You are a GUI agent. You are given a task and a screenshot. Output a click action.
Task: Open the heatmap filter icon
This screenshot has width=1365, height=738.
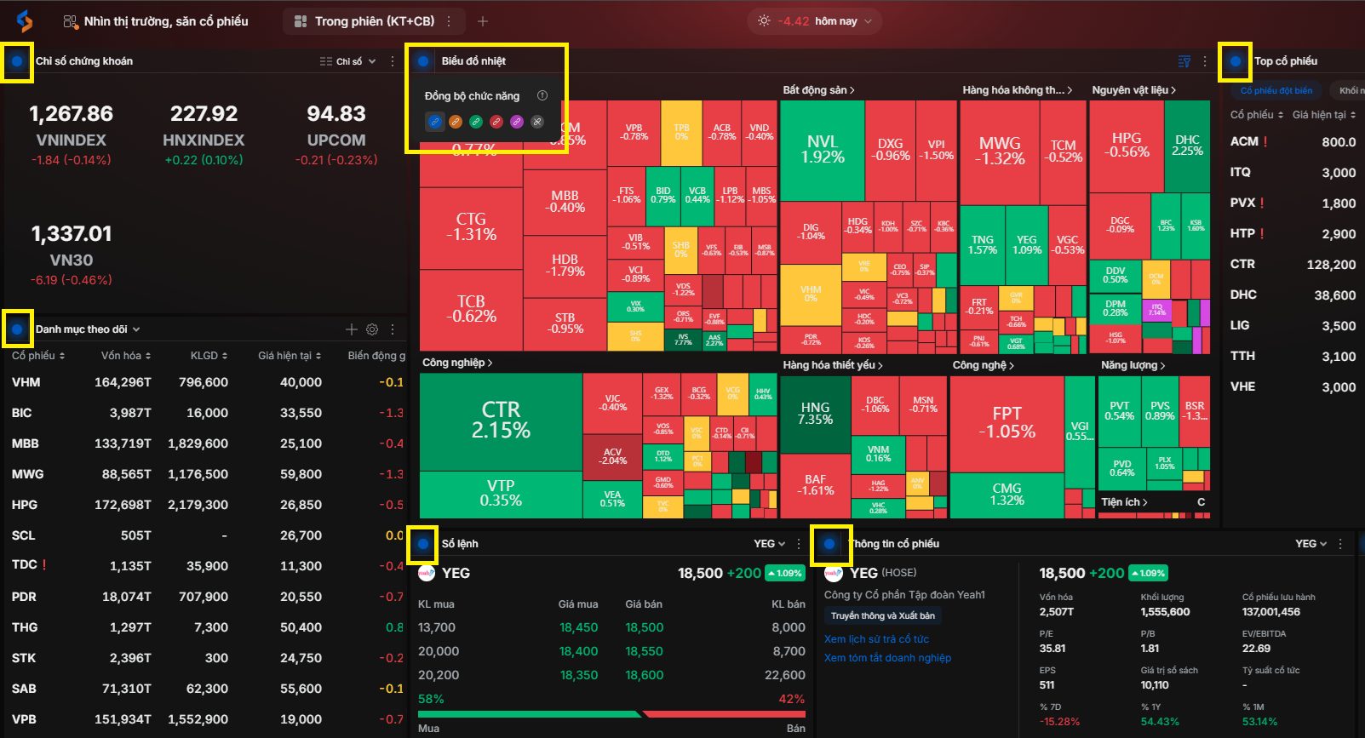[x=1184, y=61]
